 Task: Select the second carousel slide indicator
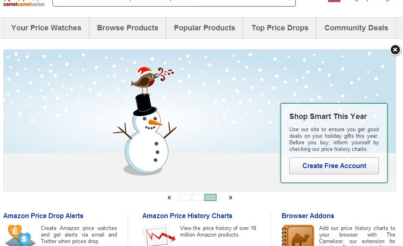[198, 198]
